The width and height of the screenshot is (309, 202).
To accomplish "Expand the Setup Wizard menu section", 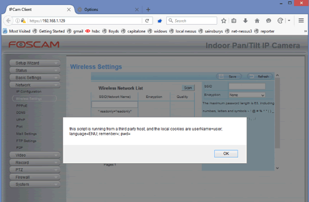I will click(x=35, y=63).
